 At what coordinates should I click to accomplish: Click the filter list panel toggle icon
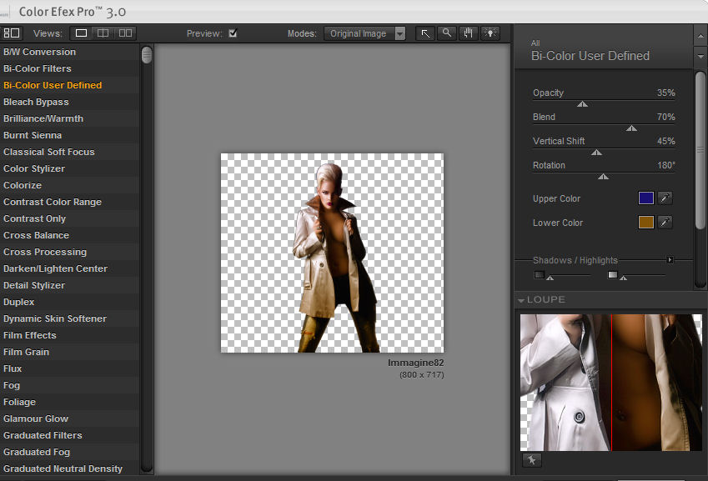(12, 33)
